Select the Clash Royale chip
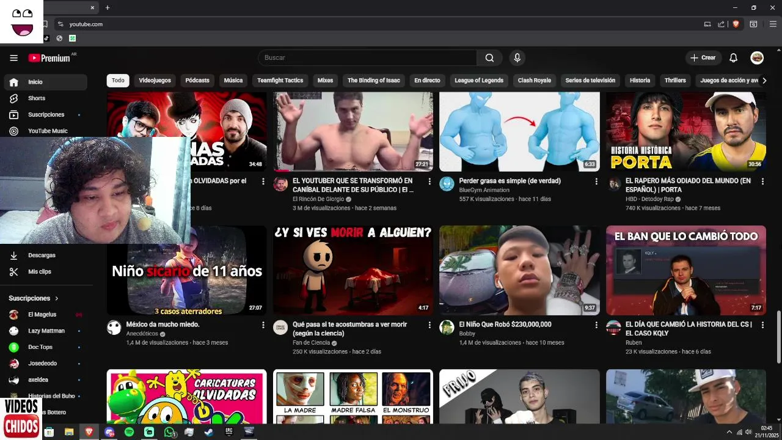Viewport: 782px width, 440px height. pos(534,81)
